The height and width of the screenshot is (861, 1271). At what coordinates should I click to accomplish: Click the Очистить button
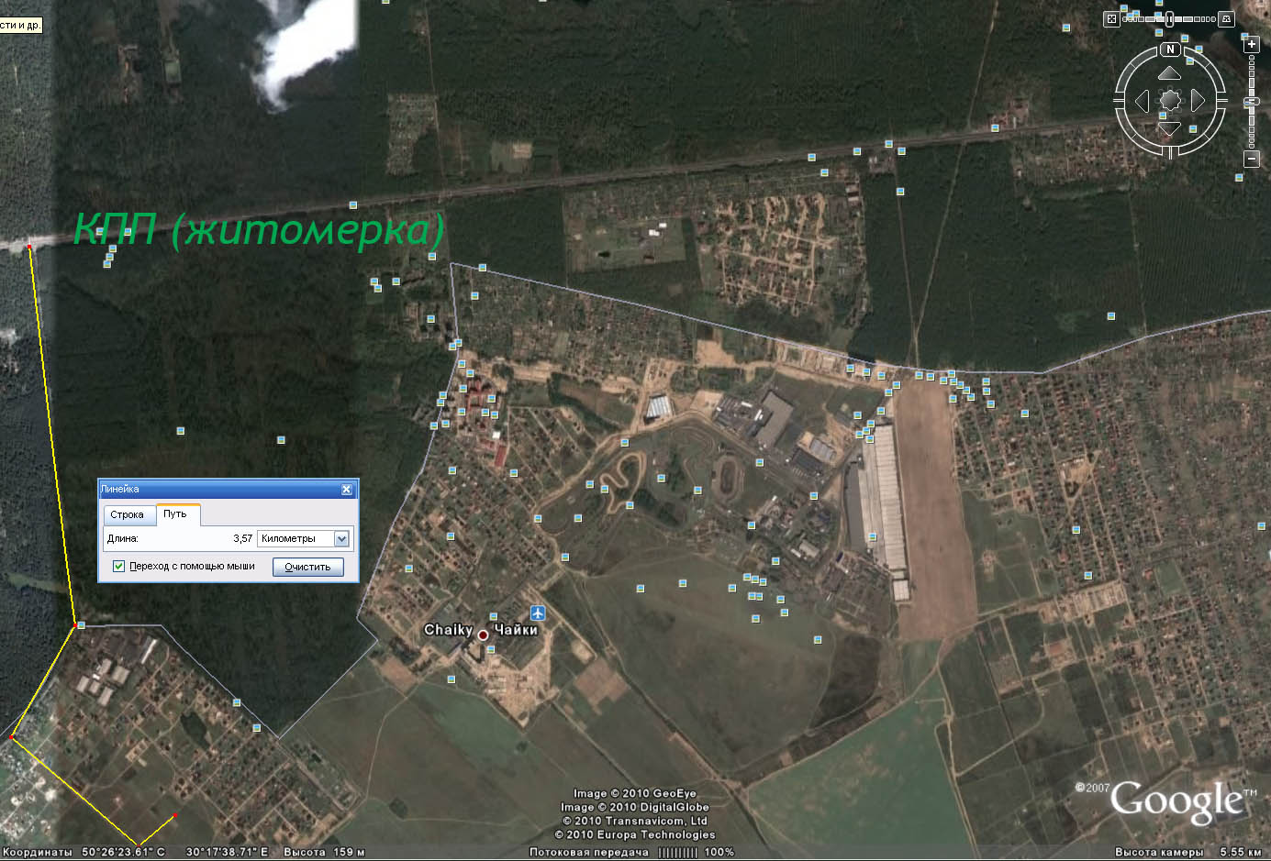tap(307, 567)
